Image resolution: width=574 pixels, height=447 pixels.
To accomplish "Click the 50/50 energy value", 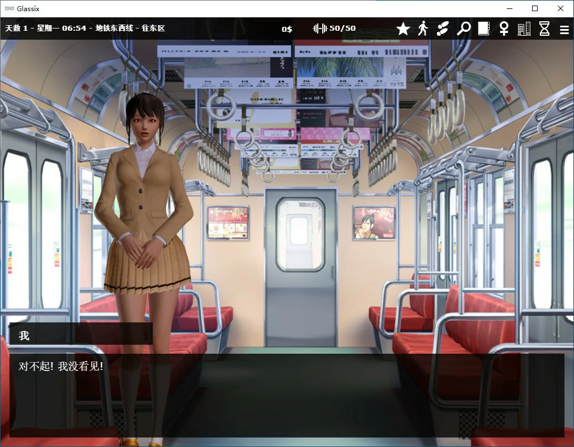I will 342,28.
